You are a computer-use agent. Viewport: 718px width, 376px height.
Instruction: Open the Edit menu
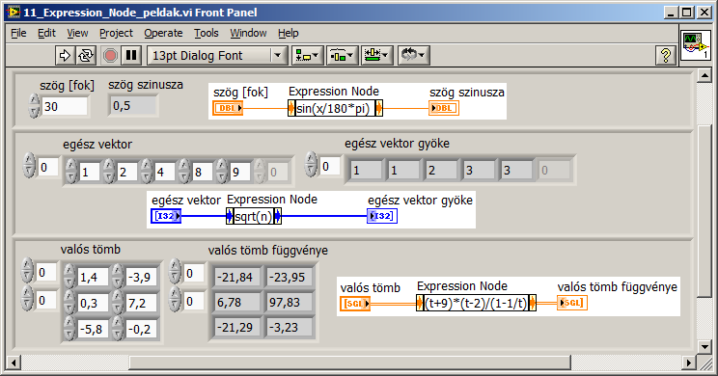(46, 33)
